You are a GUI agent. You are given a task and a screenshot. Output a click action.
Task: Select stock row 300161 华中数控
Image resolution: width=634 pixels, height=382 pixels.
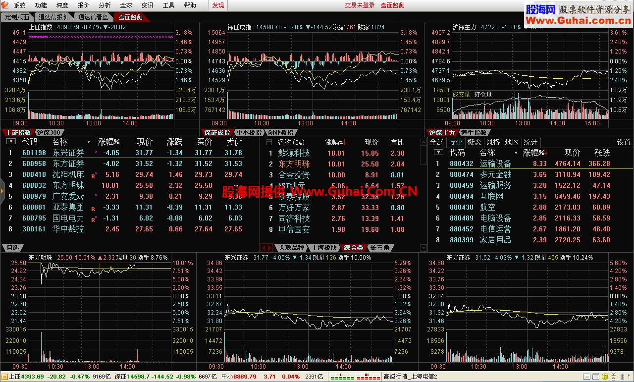[130, 229]
